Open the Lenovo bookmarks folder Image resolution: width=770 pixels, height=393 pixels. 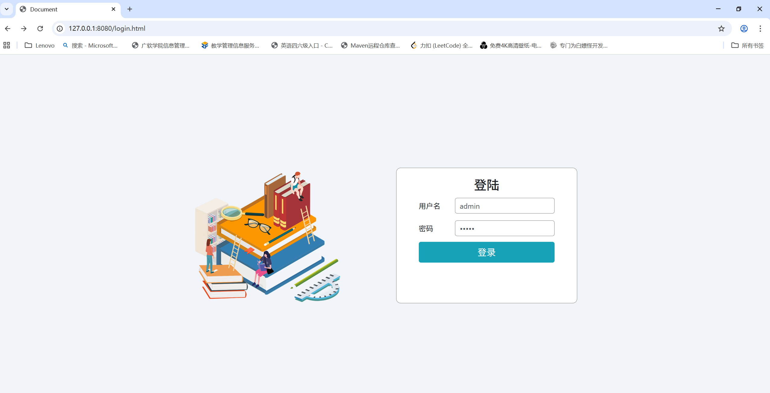[x=40, y=45]
